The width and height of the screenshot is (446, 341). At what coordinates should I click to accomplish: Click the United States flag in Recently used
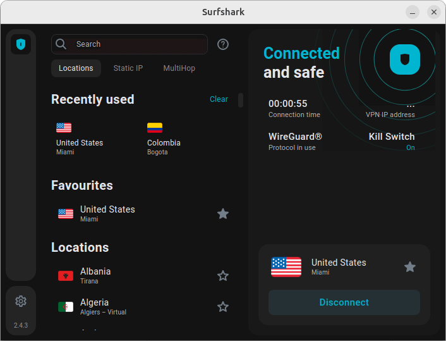[x=64, y=128]
